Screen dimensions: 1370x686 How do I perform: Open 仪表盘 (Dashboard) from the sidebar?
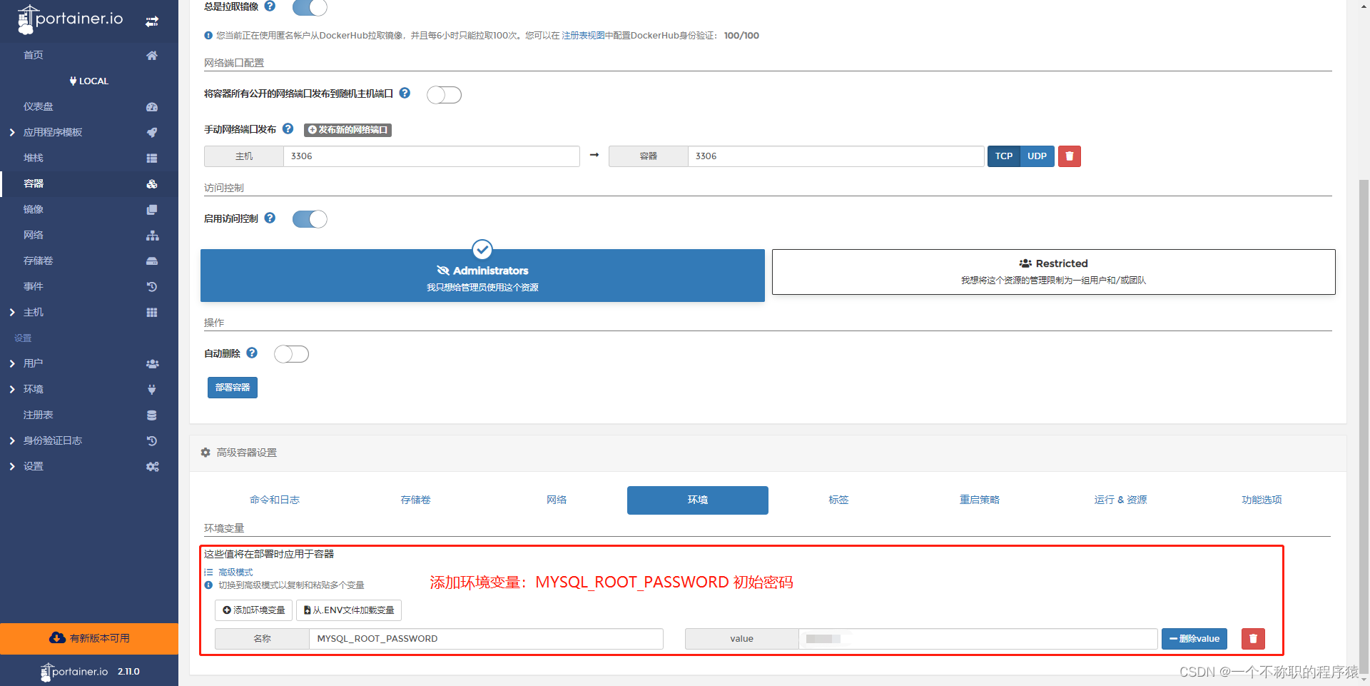pyautogui.click(x=37, y=106)
